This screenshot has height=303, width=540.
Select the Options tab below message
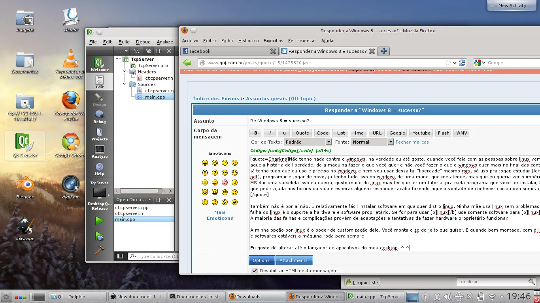tap(261, 260)
